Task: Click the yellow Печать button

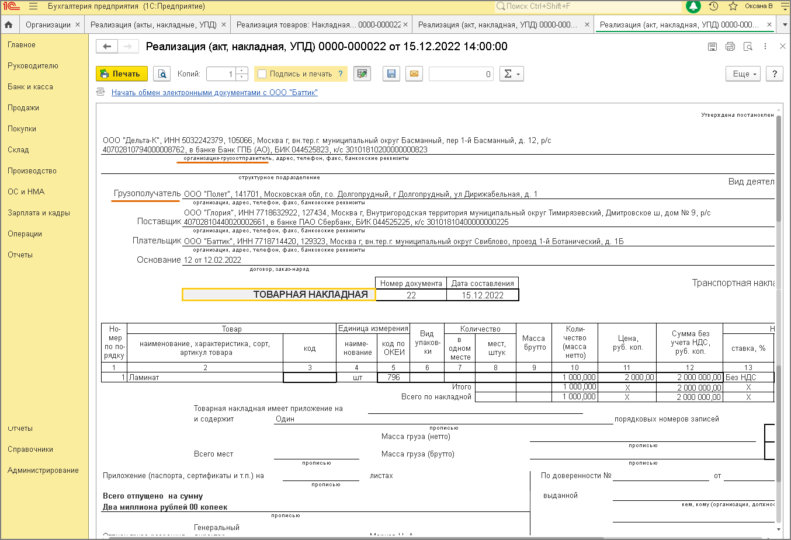Action: [122, 74]
